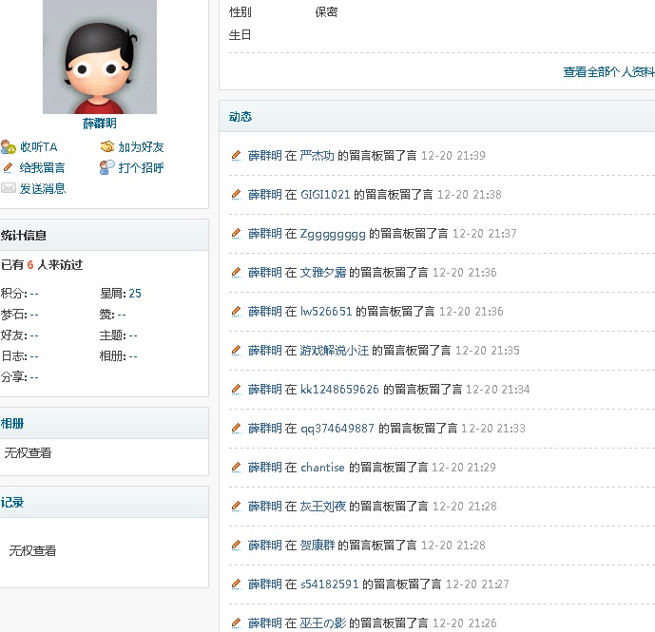Viewport: 655px width, 632px height.
Task: Click 薛群明 name in the 21:39 entry
Action: (x=265, y=156)
